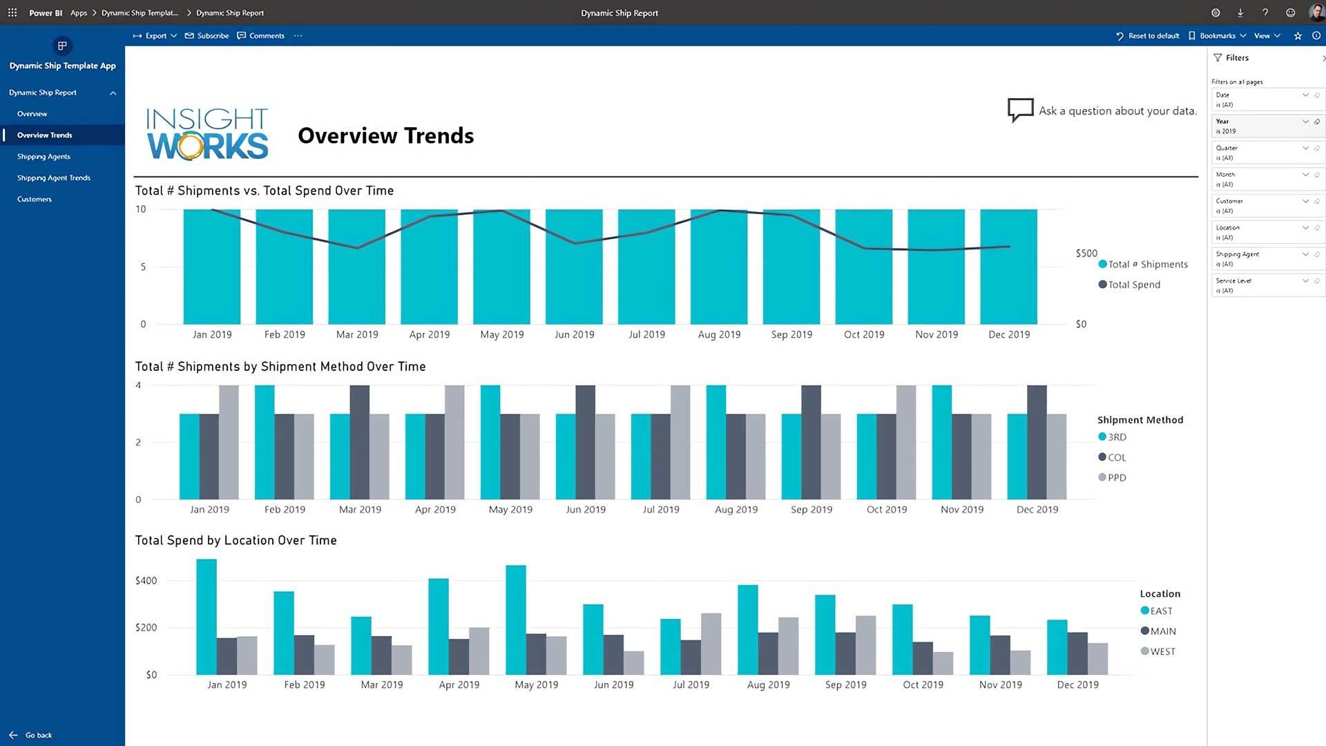Click the favorite star icon

point(1298,36)
